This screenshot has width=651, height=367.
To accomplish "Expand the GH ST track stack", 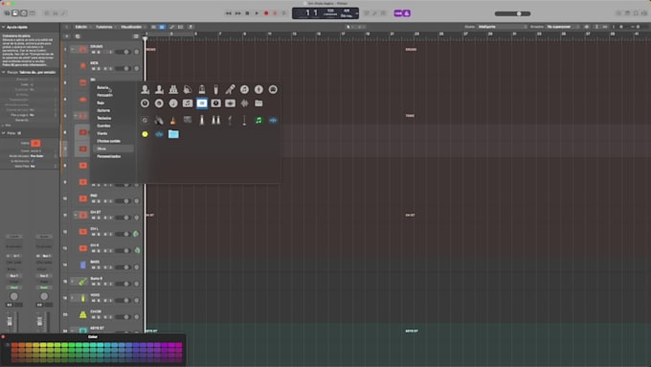I will (x=75, y=215).
